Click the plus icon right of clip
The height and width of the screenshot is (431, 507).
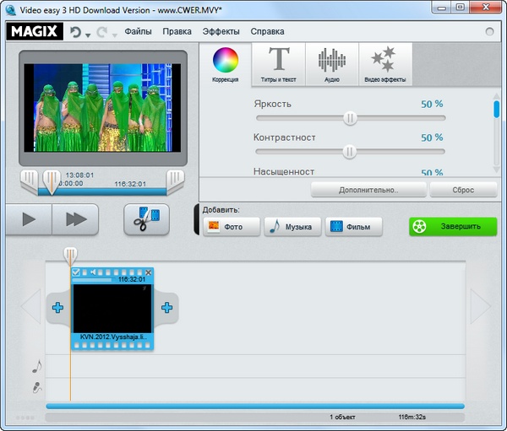click(166, 307)
